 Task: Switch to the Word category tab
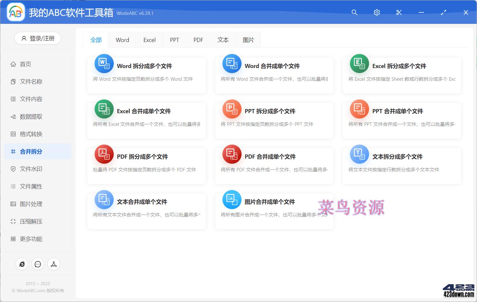[122, 39]
